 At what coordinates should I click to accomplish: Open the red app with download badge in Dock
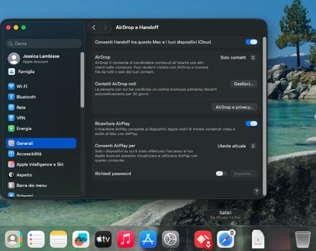tap(203, 239)
